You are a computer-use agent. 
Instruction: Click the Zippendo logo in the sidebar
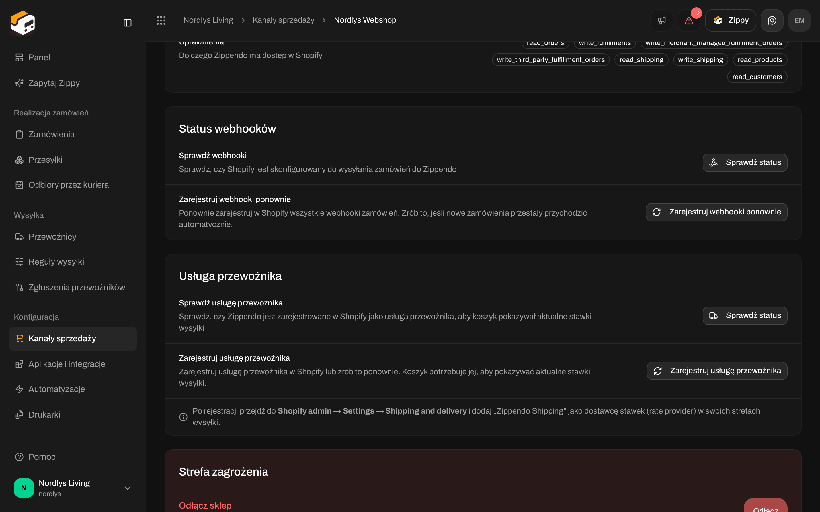click(x=23, y=23)
